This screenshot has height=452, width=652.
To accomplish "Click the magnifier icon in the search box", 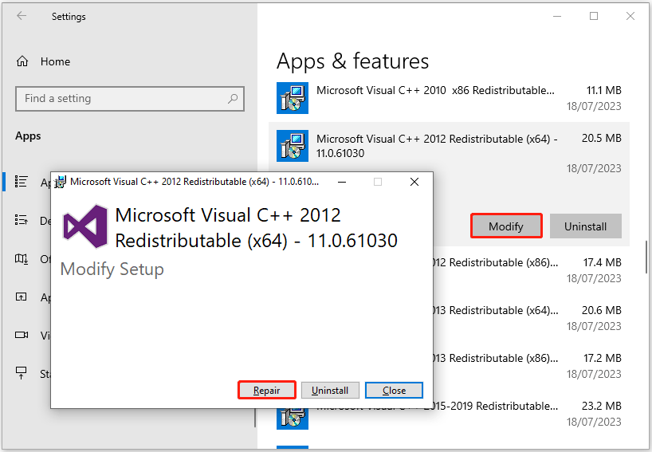I will click(x=233, y=99).
